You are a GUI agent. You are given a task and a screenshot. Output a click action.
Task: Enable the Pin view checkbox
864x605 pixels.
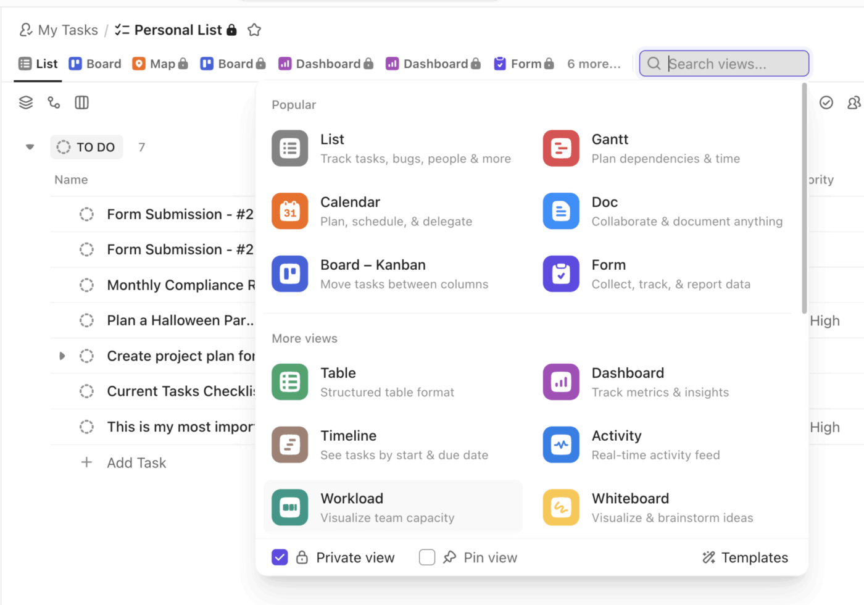[427, 557]
